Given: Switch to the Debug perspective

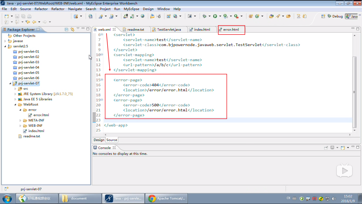Looking at the screenshot, I should pyautogui.click(x=335, y=16).
